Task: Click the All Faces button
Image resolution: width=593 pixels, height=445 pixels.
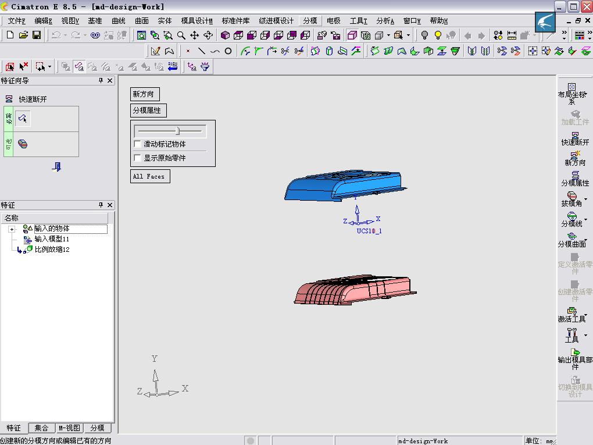Action: coord(150,176)
